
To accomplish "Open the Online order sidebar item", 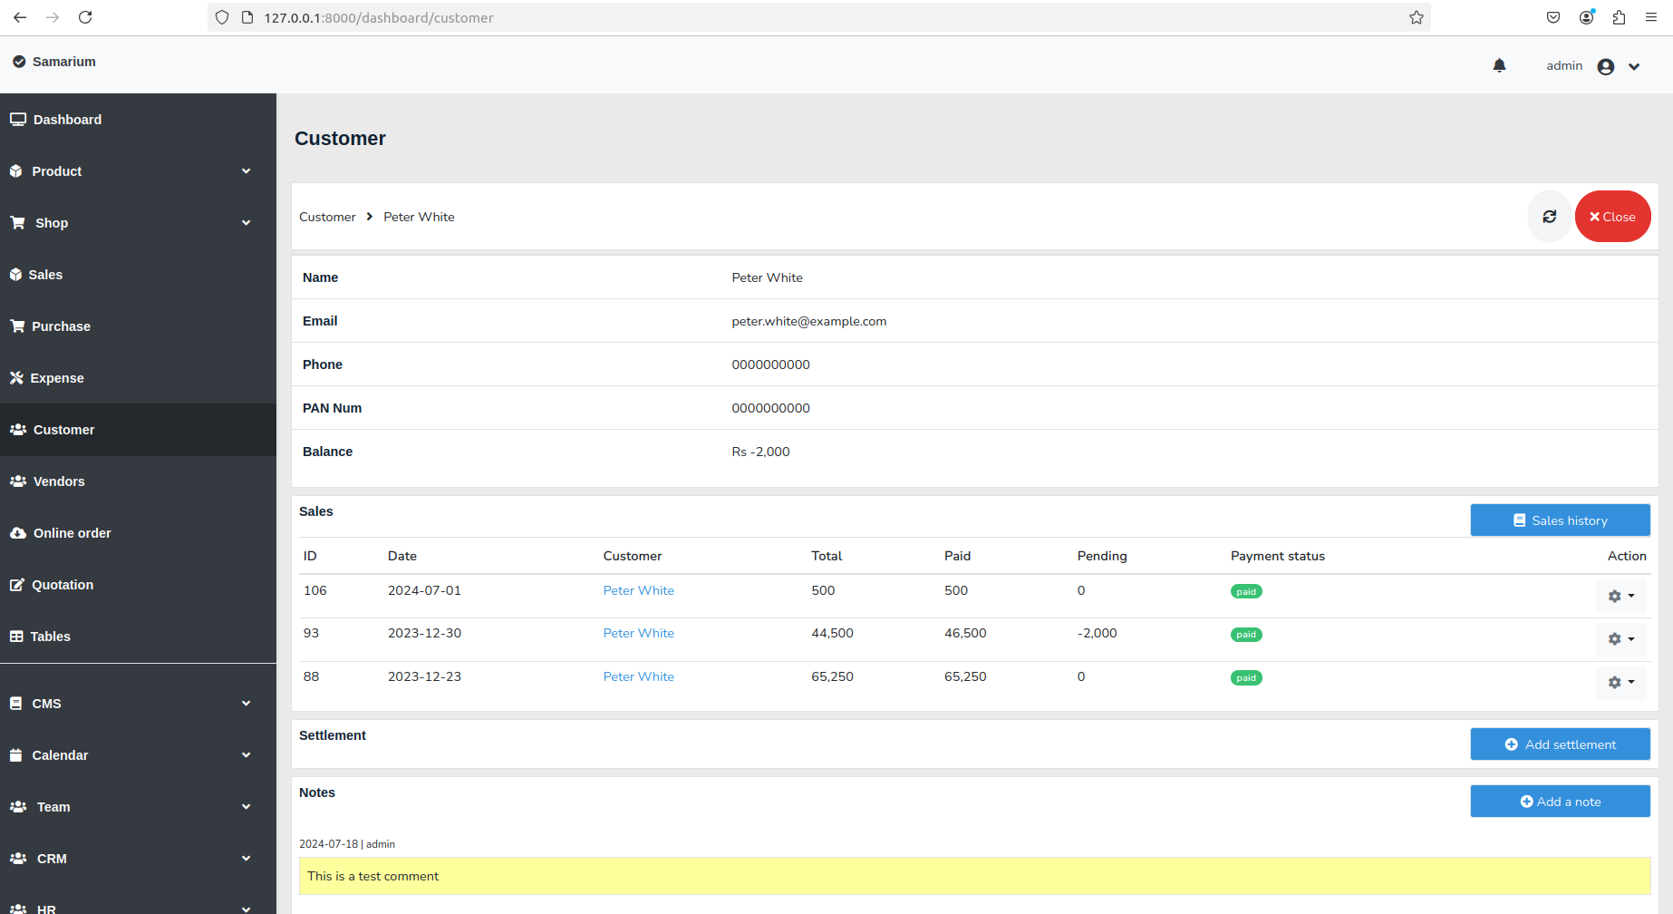I will (138, 533).
